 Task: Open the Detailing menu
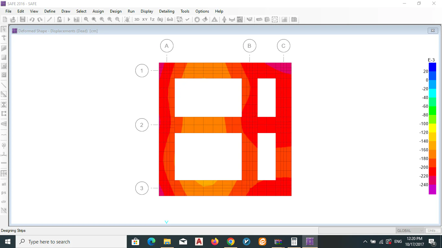click(x=167, y=11)
